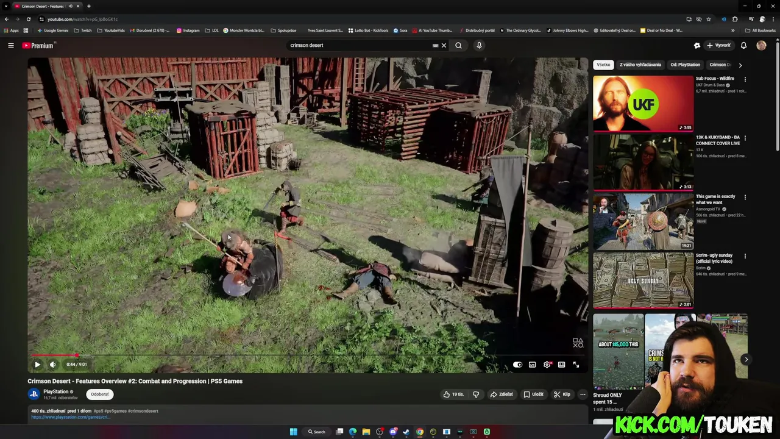Viewport: 780px width, 439px height.
Task: Go back in the browser
Action: tap(6, 19)
